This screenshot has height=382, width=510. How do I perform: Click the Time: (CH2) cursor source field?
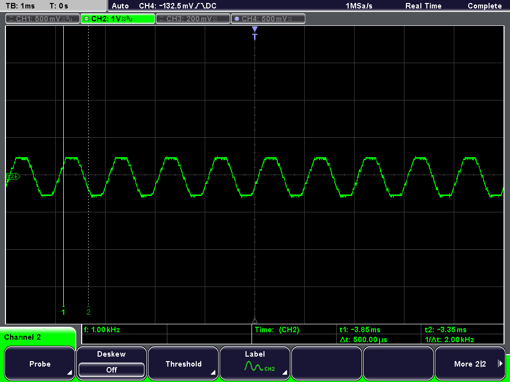[x=277, y=329]
